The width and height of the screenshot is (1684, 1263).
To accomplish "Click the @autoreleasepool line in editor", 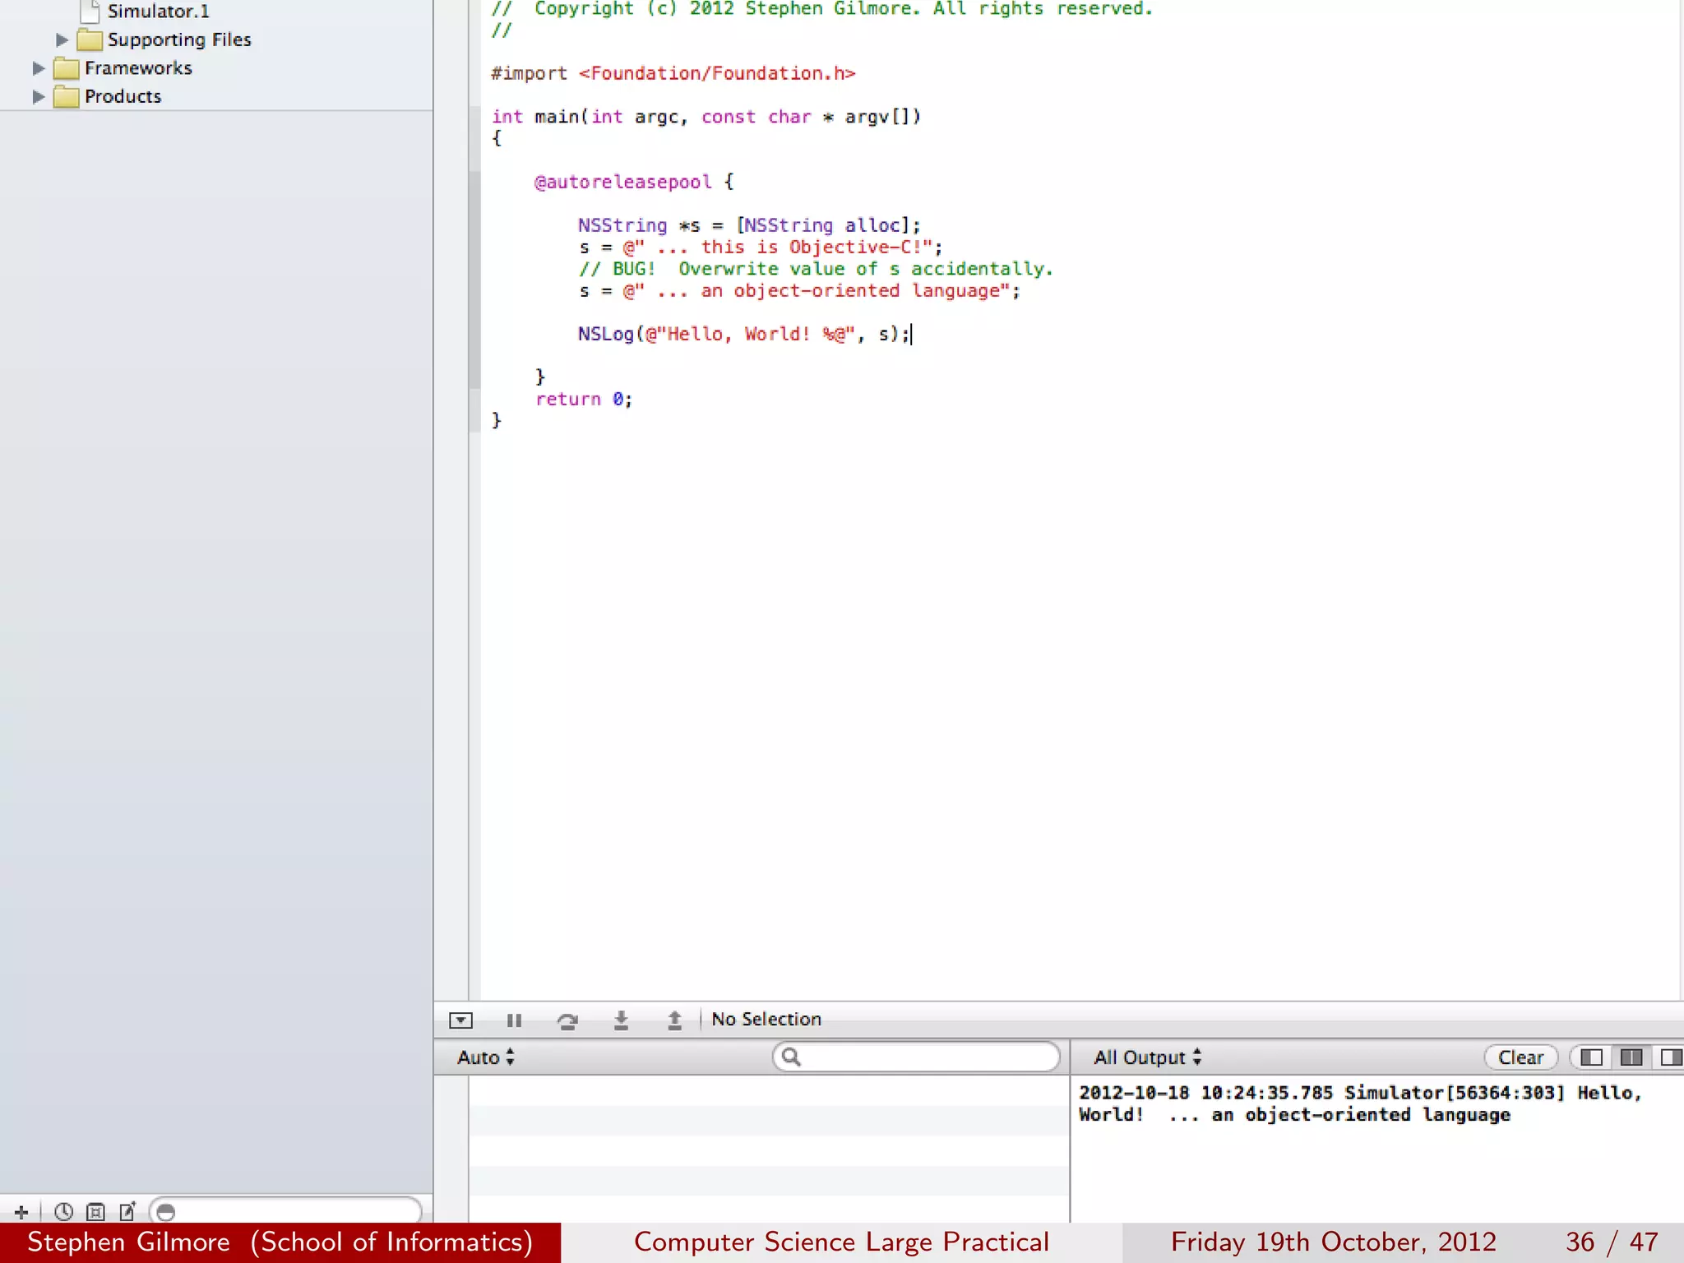I will [633, 182].
